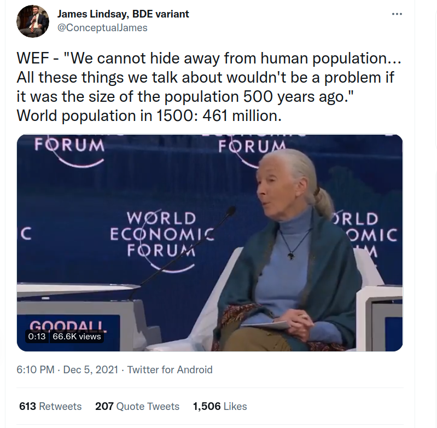
Task: Open the Twitter for Android source link
Action: (170, 370)
